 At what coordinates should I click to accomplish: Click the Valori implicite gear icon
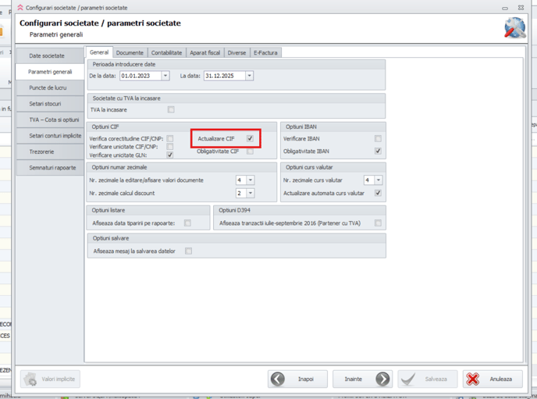(30, 379)
